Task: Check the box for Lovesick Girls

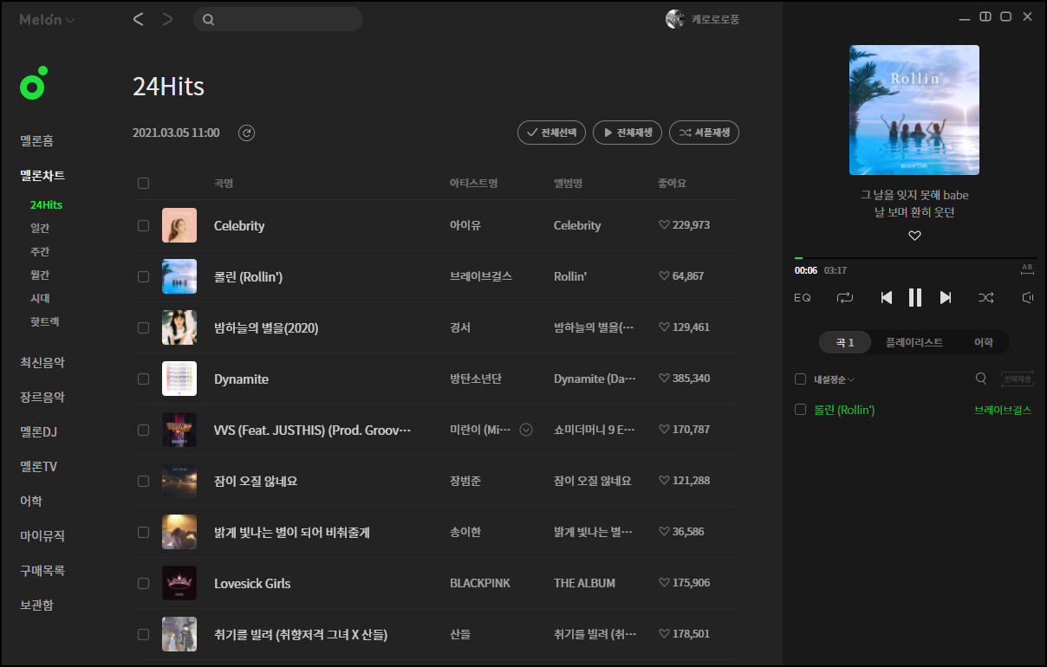Action: (x=143, y=583)
